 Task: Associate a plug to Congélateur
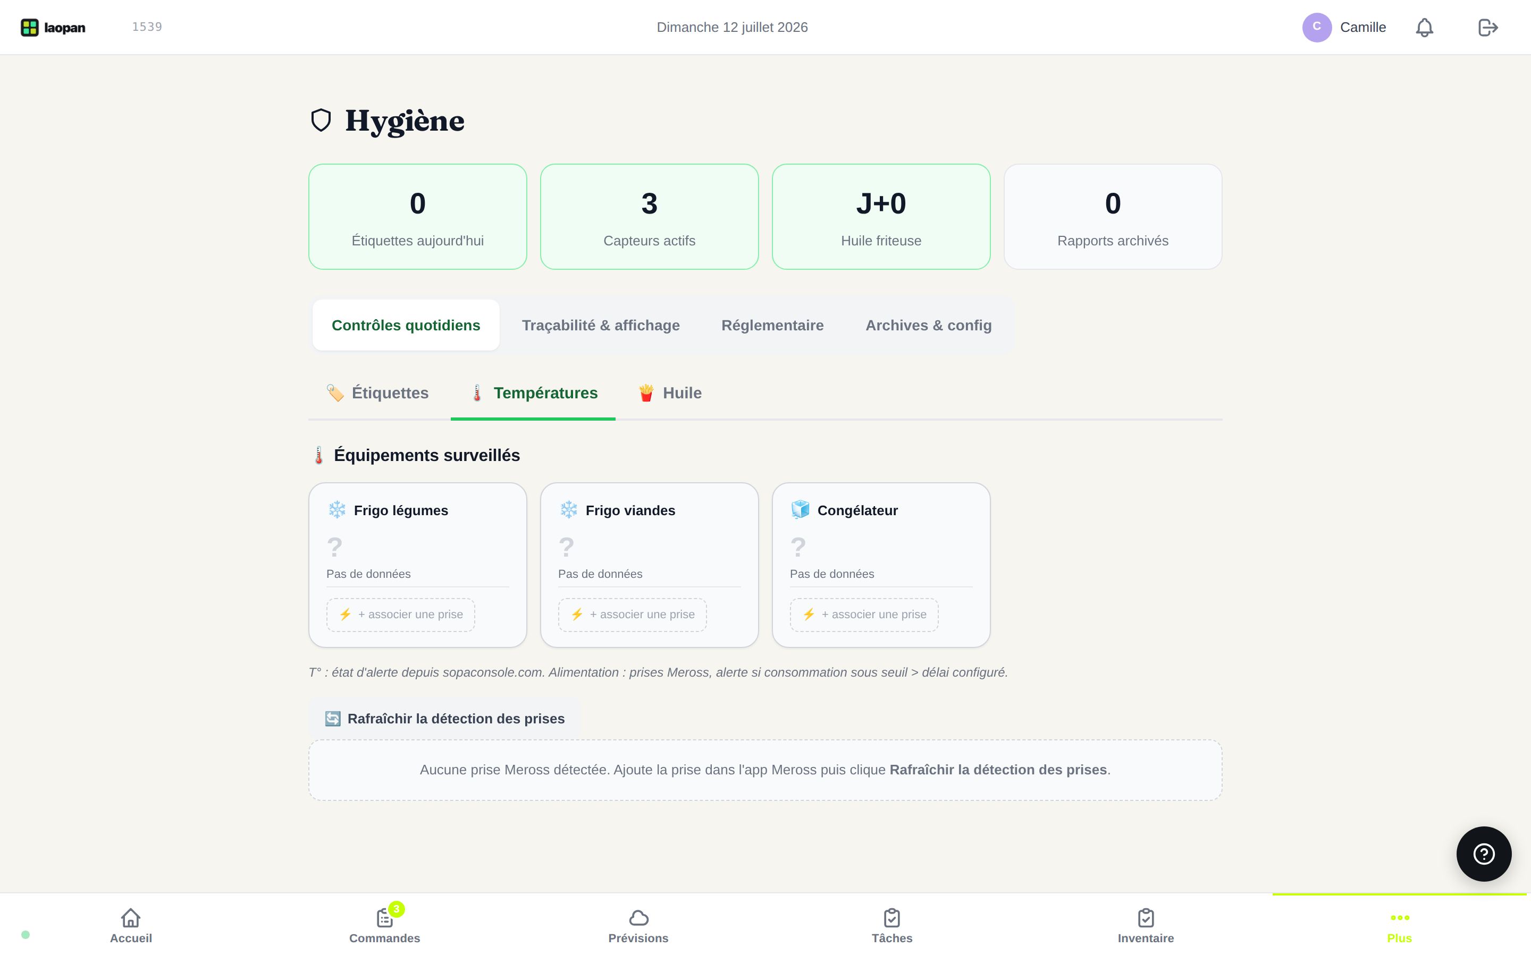click(863, 614)
